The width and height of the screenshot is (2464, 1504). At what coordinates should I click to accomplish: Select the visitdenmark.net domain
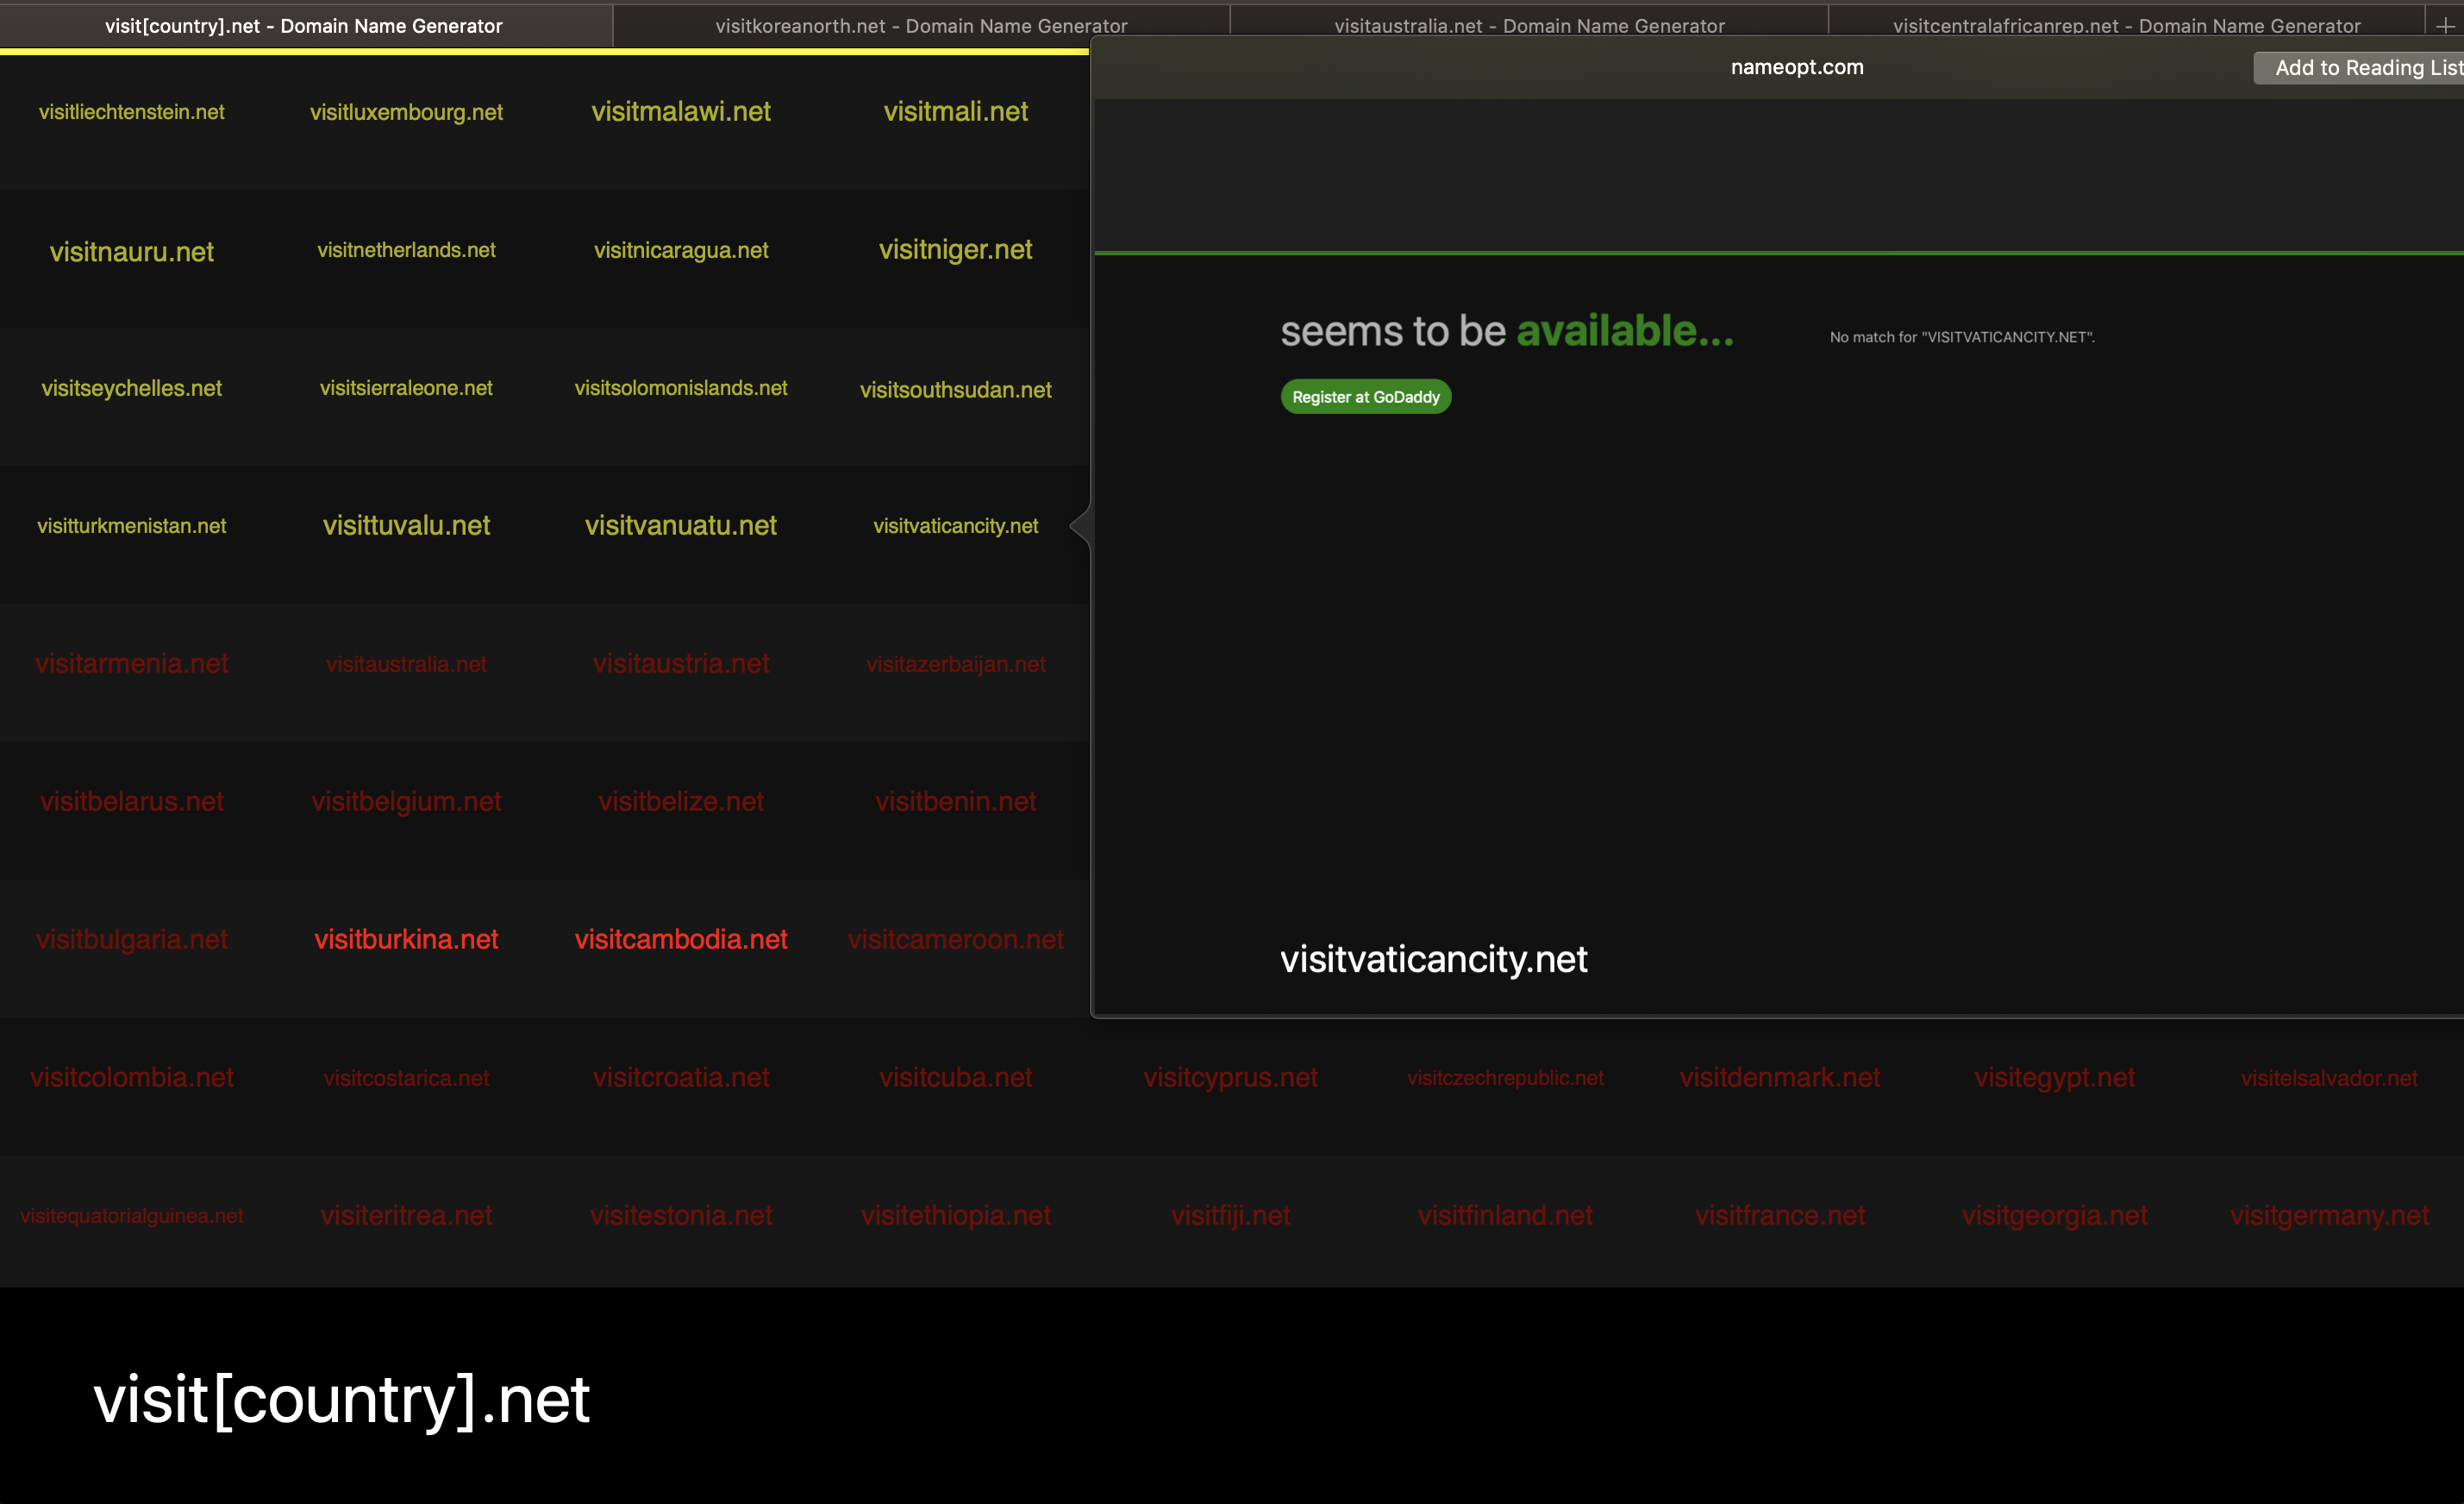tap(1779, 1077)
